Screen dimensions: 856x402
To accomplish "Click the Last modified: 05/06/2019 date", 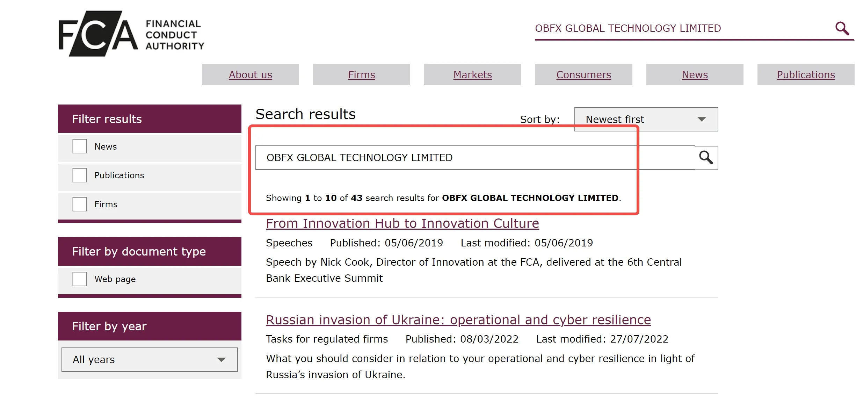I will tap(527, 243).
